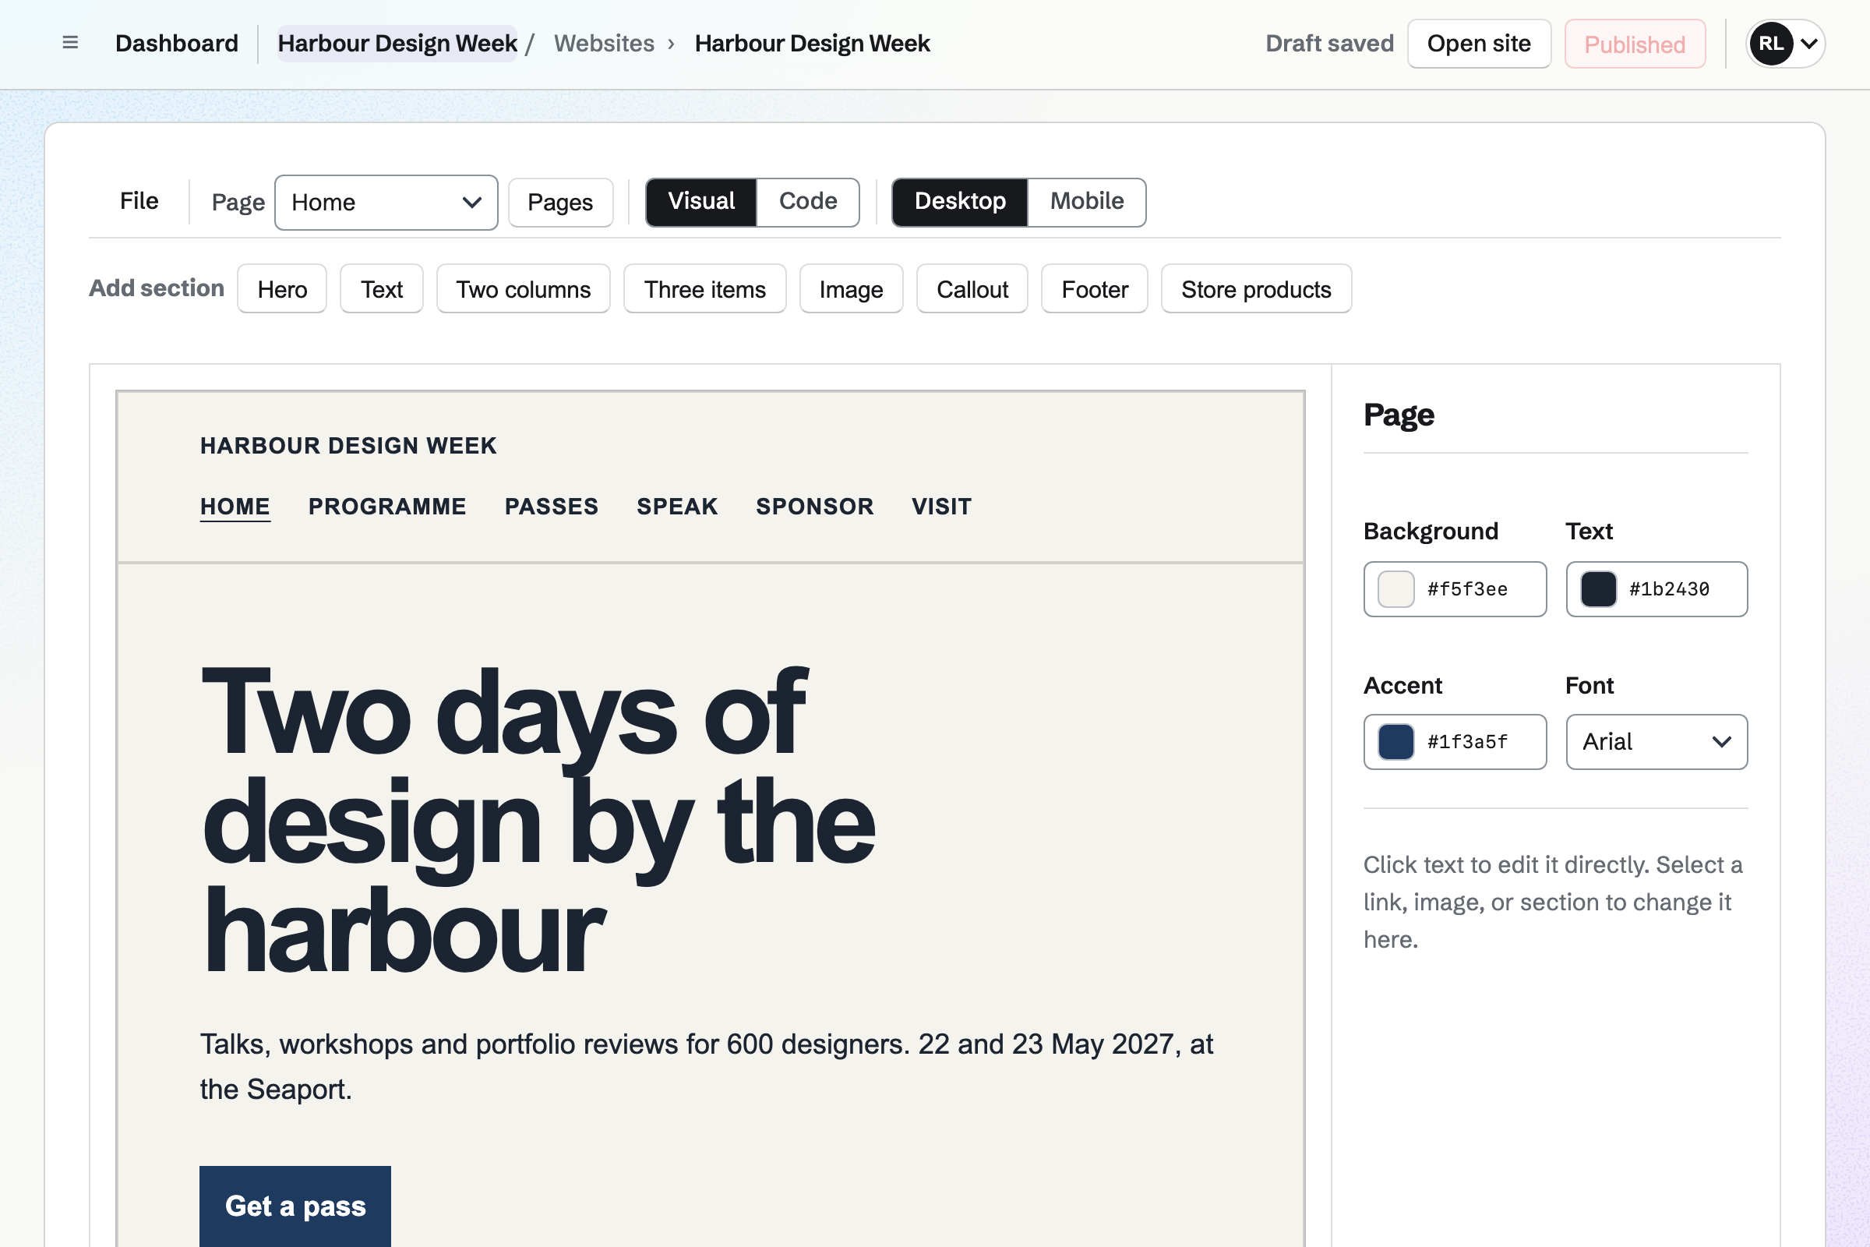
Task: Switch to Code editing mode
Action: coord(808,202)
